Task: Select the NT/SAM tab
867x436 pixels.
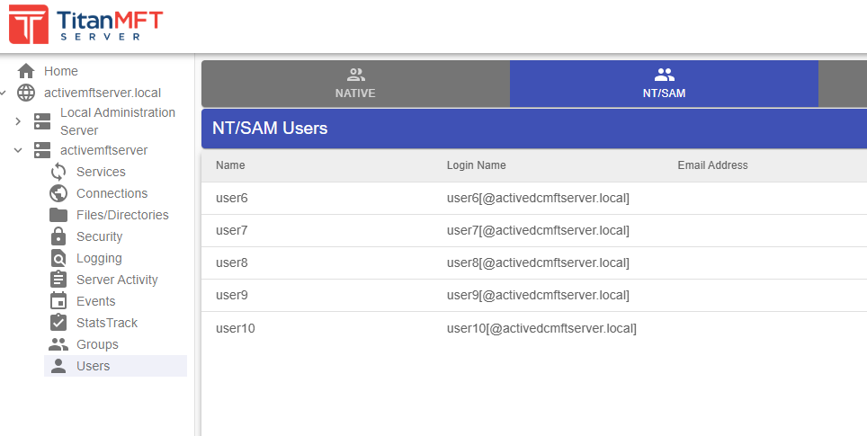Action: [x=664, y=84]
